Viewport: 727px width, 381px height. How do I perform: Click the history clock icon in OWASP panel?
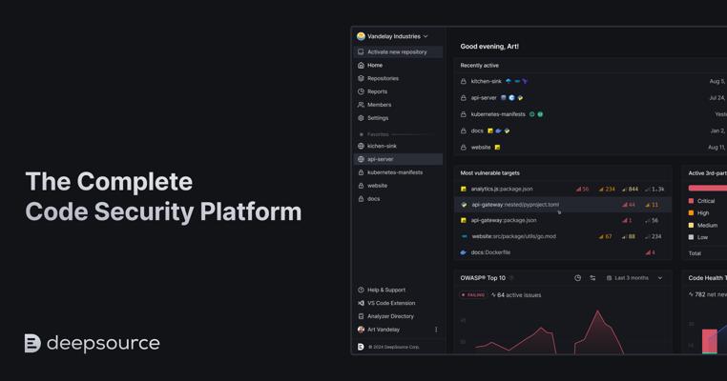coord(577,278)
